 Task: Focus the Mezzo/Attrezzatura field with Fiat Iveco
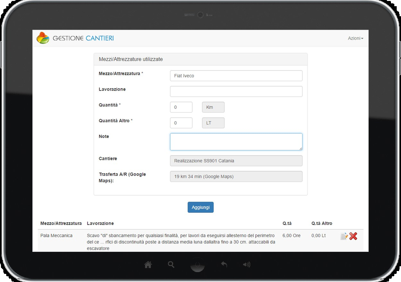(x=236, y=76)
